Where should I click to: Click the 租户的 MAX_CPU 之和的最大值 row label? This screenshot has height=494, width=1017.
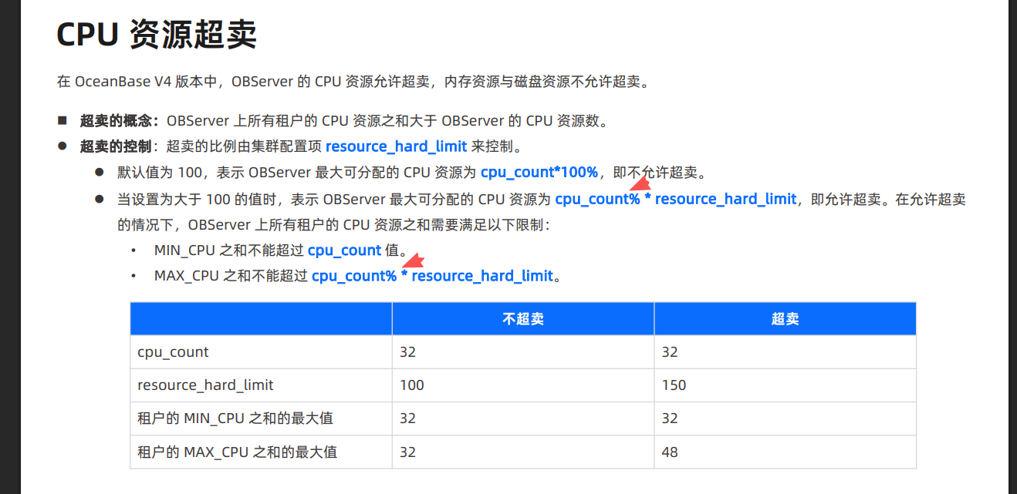(x=237, y=452)
